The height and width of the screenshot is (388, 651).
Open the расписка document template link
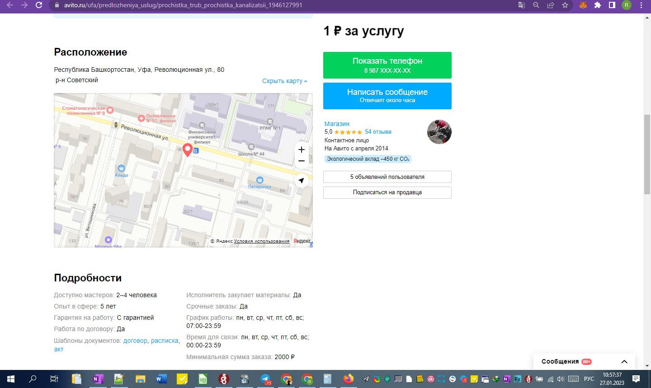tap(165, 341)
